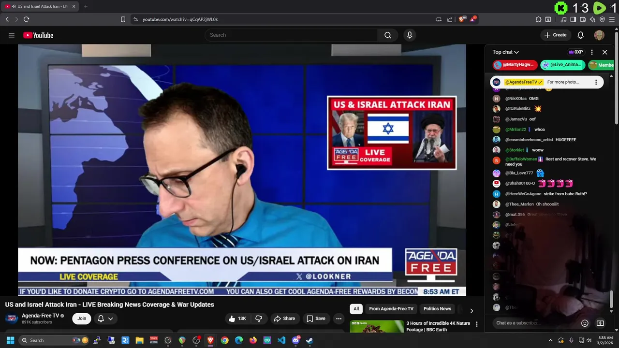Screen dimensions: 619x348
Task: Toggle the browser sidebar panel icon
Action: (573, 19)
